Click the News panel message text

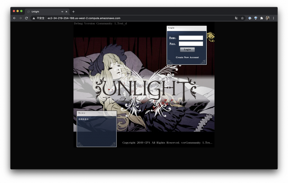click(x=83, y=119)
